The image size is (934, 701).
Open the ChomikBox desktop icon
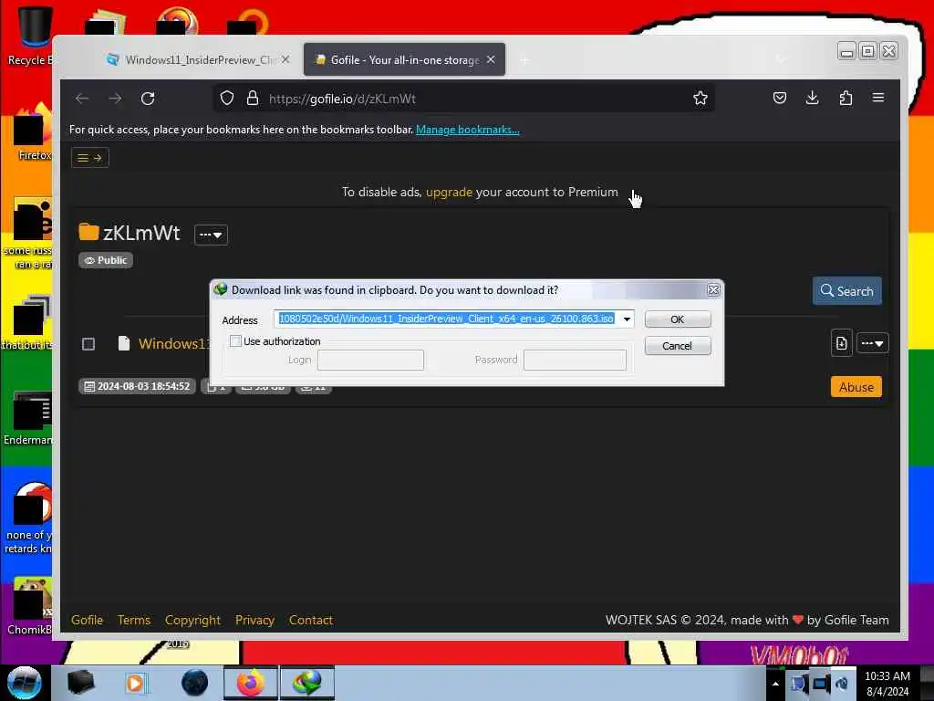pyautogui.click(x=30, y=606)
